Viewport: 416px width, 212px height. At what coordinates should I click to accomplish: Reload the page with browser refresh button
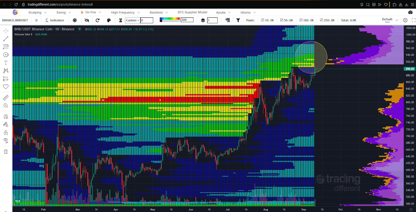coord(16,4)
